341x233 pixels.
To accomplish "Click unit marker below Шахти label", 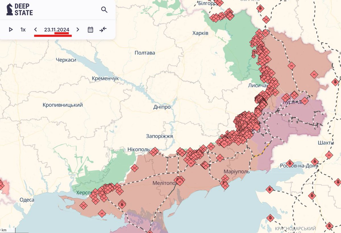I will [329, 155].
